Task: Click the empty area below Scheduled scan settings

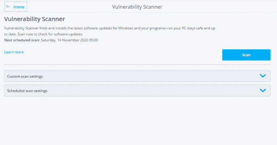Action: pyautogui.click(x=137, y=120)
